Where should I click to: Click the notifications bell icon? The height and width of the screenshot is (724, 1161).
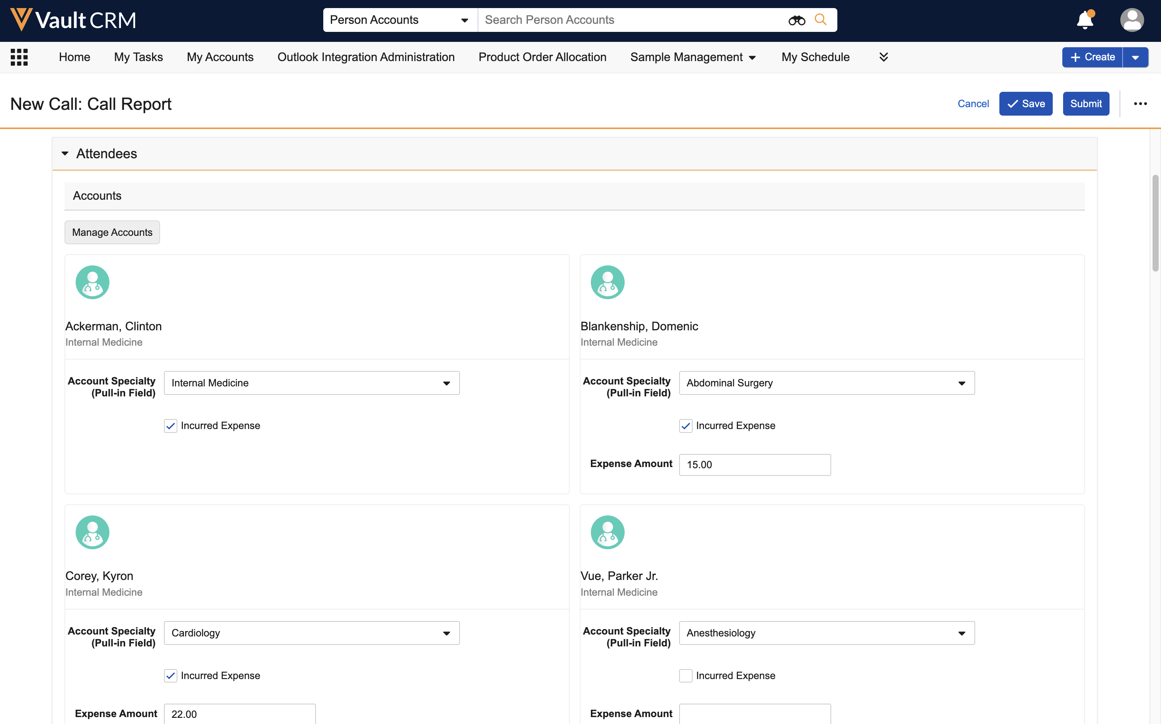click(x=1085, y=20)
